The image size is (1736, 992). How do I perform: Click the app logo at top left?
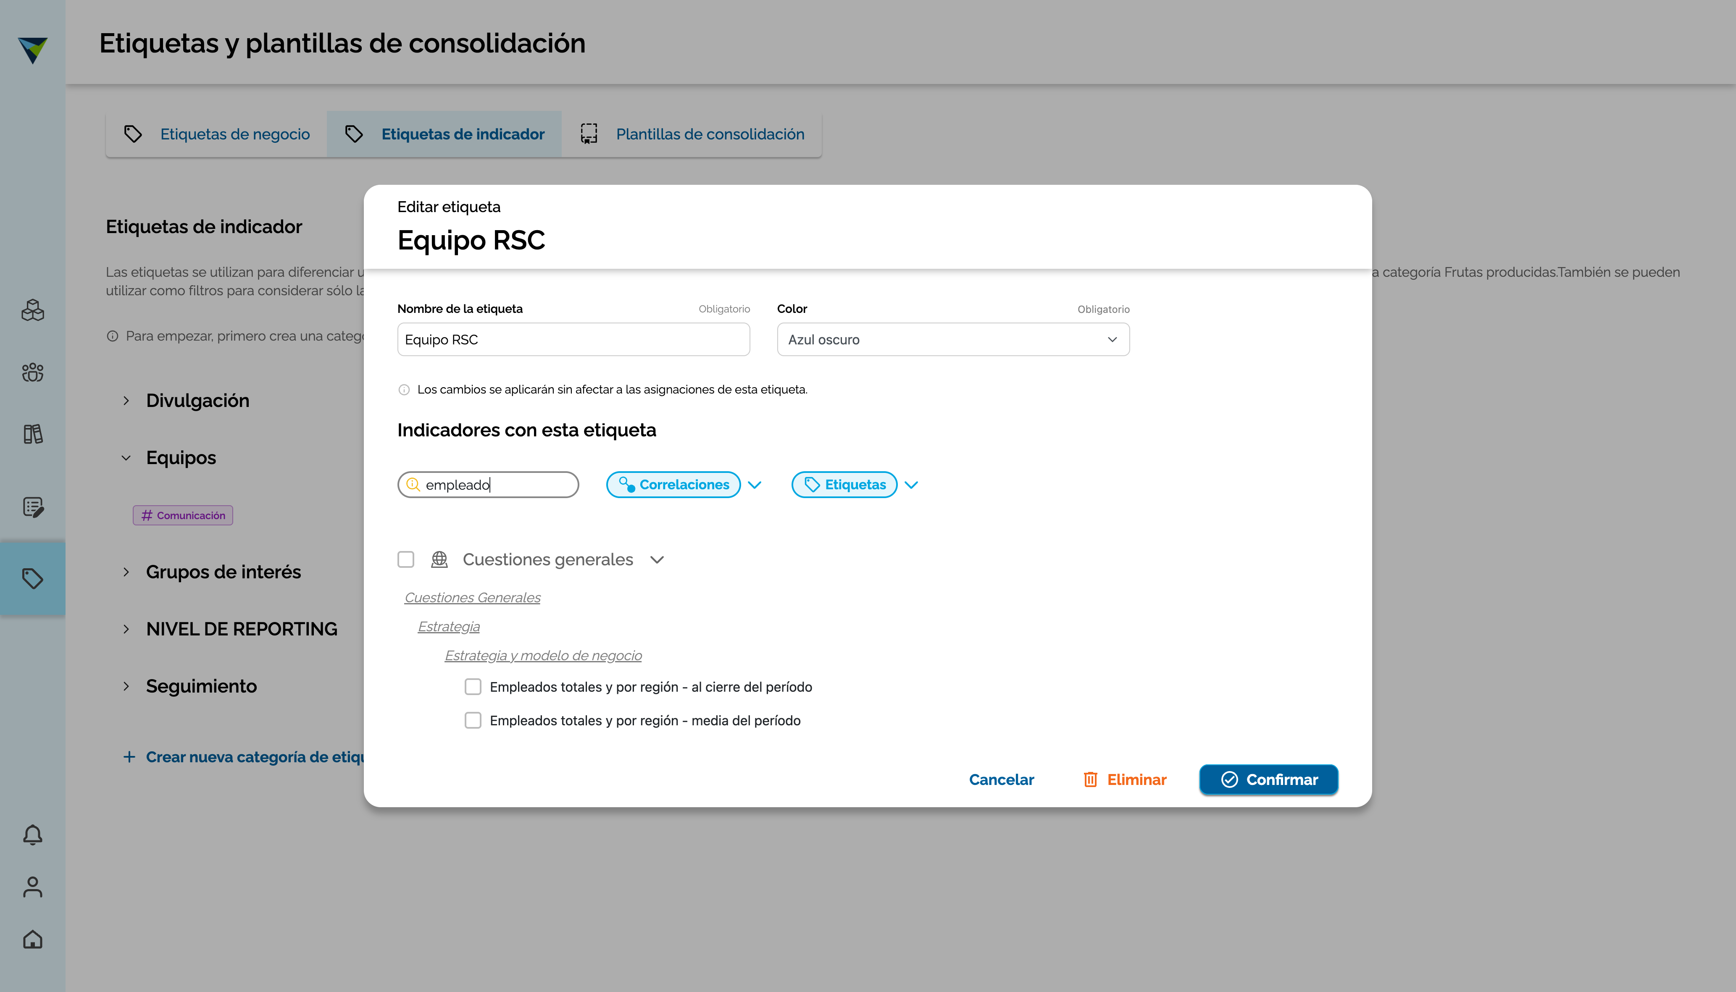coord(33,50)
